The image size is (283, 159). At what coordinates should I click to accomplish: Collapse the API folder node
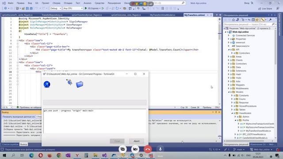point(229,49)
